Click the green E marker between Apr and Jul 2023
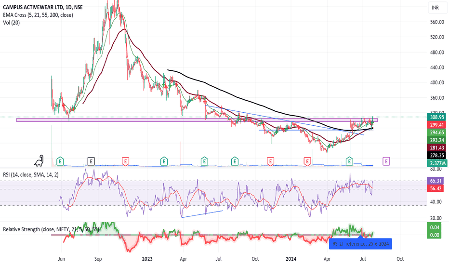Screen dimensions: 449x265 [x=204, y=161]
